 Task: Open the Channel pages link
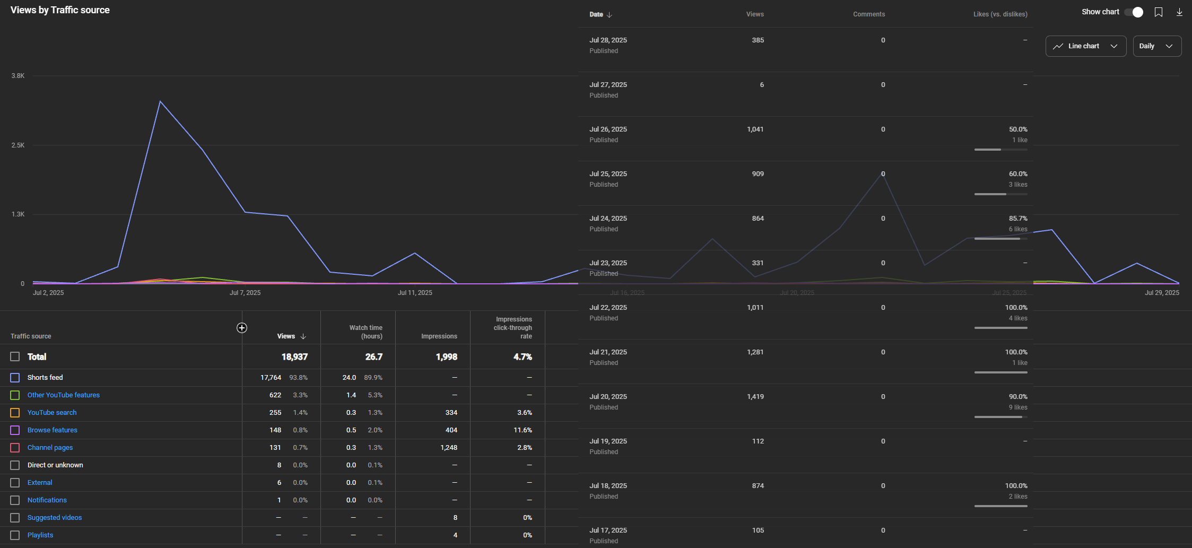(x=50, y=448)
